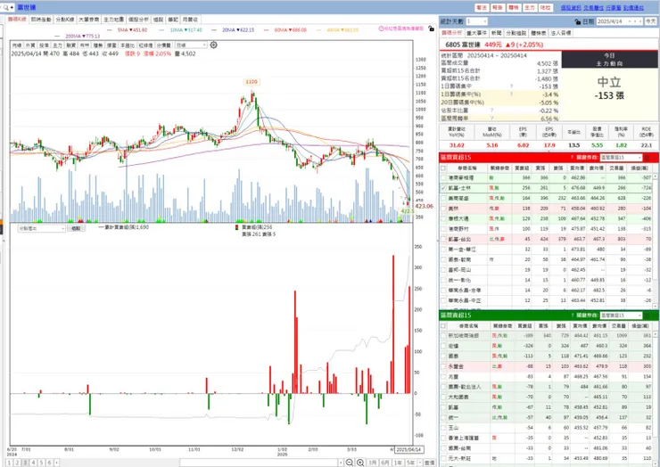The height and width of the screenshot is (467, 660).
Task: Check the box for 港商野村 row
Action: [443, 229]
